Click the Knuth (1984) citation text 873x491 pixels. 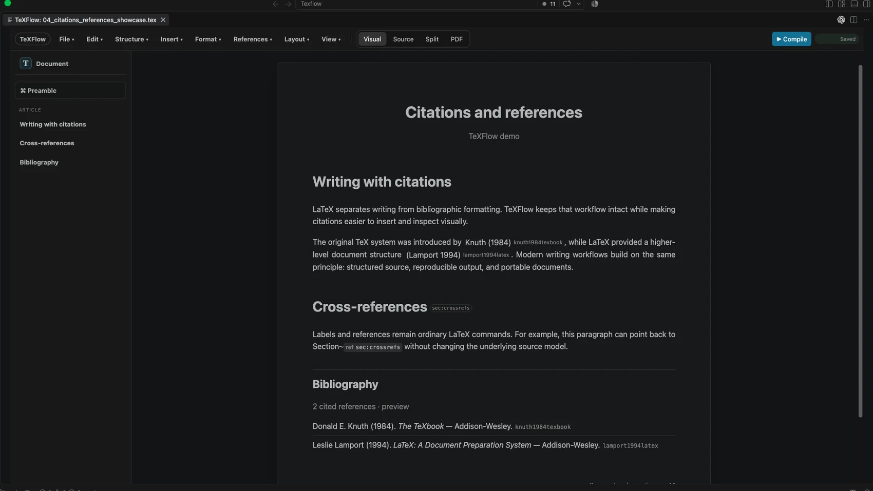pyautogui.click(x=487, y=242)
